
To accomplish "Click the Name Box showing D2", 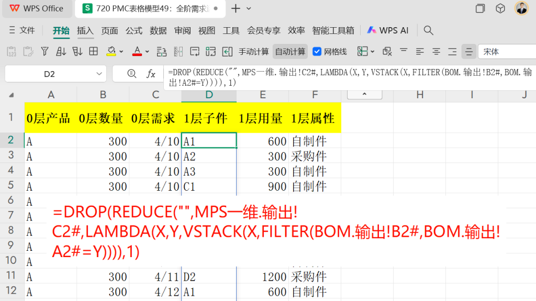I will tap(49, 74).
